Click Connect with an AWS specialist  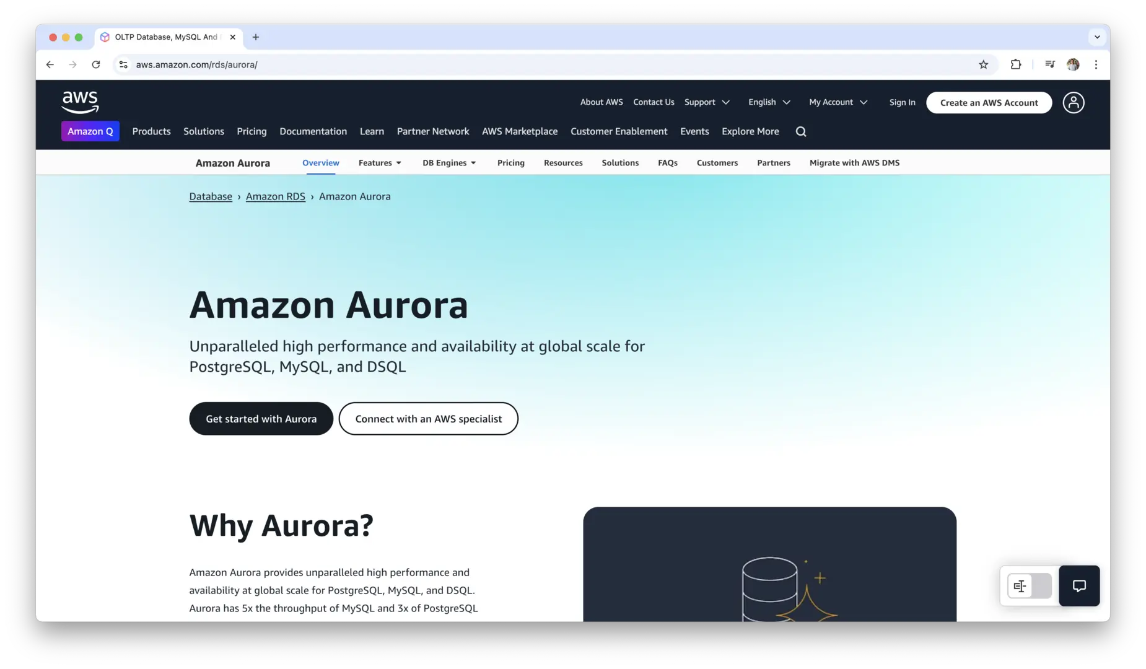click(428, 419)
